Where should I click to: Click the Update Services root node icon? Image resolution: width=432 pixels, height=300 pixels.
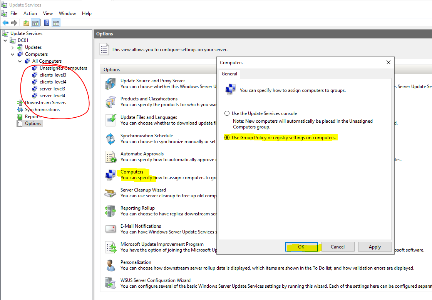click(5, 33)
